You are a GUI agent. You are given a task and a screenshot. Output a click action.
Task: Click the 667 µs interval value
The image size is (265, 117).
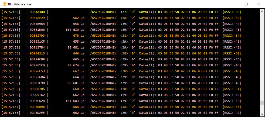pos(79,71)
